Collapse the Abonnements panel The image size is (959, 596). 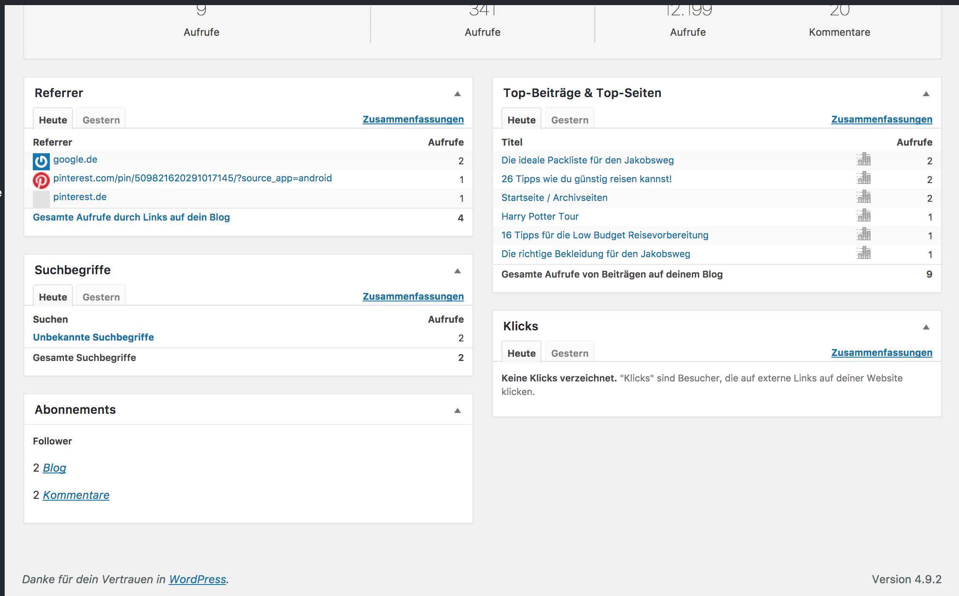click(458, 410)
